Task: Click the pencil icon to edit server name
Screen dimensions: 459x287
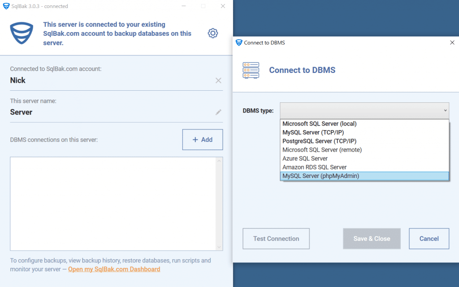Action: click(218, 113)
